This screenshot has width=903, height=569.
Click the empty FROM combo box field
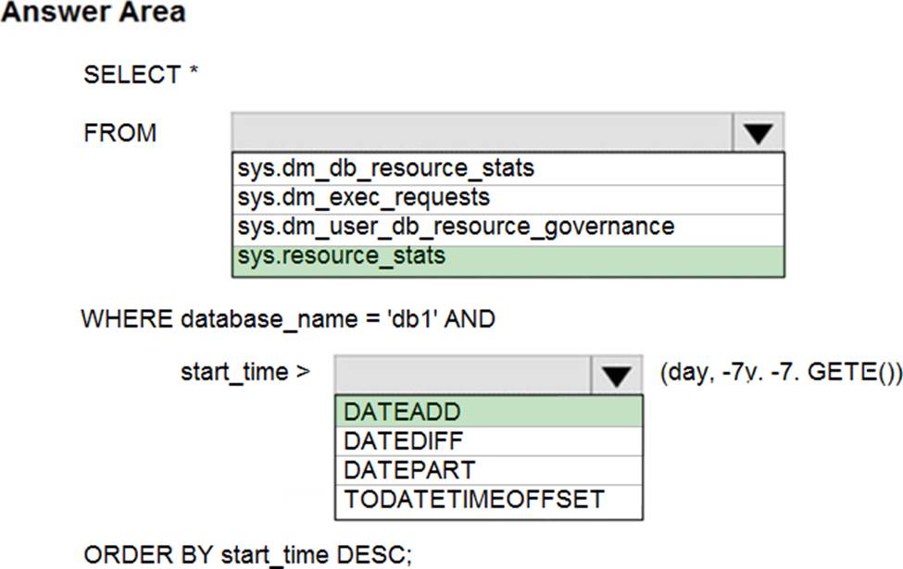(482, 133)
